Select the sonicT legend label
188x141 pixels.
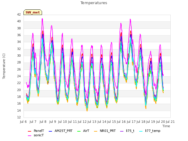pos(39,135)
